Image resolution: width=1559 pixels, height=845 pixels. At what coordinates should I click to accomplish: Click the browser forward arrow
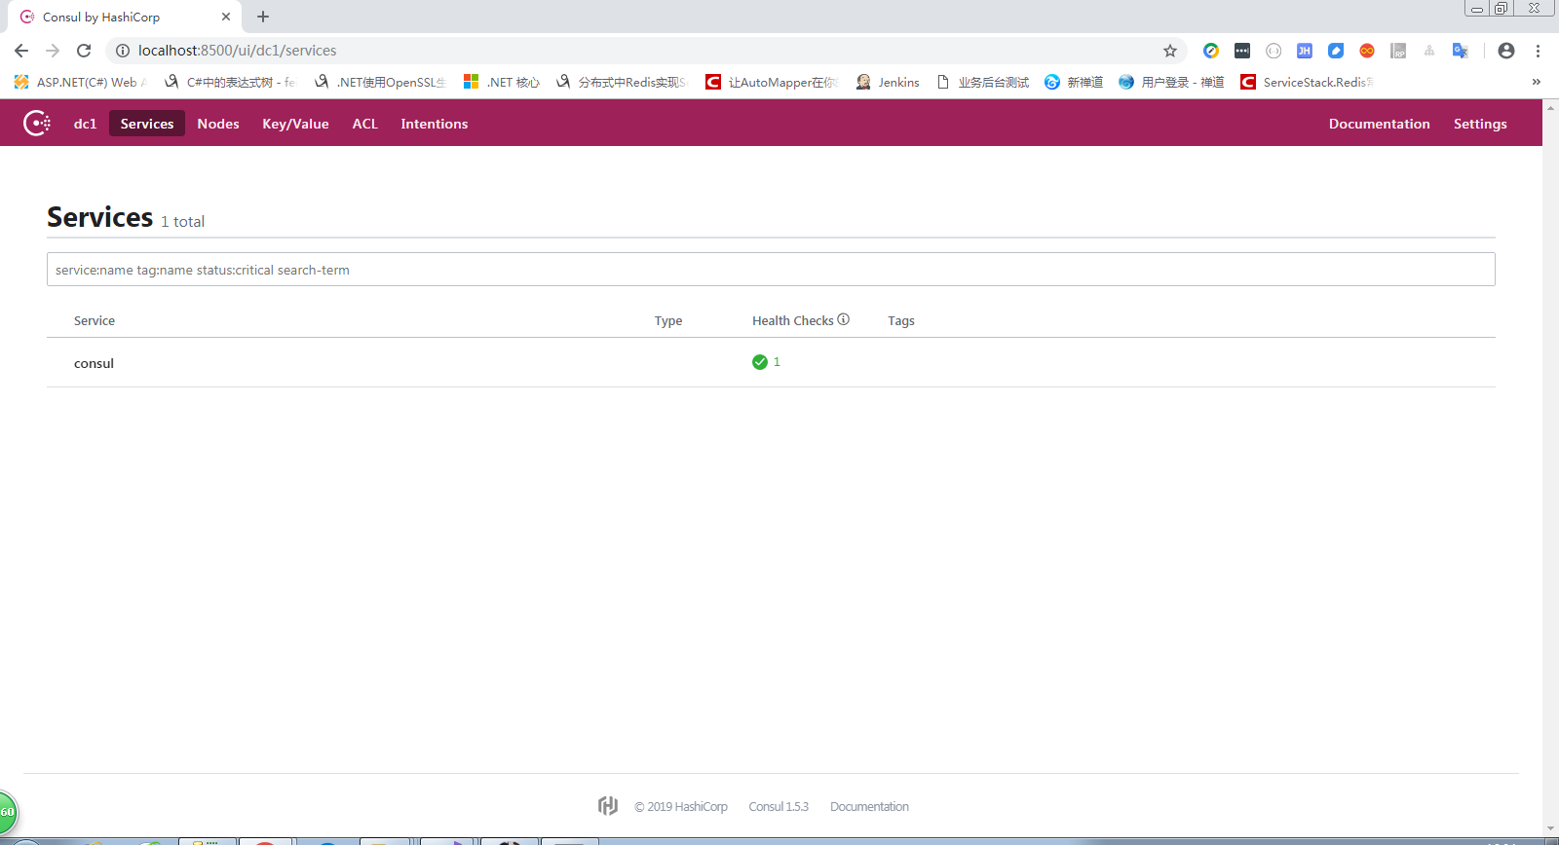[x=53, y=51]
